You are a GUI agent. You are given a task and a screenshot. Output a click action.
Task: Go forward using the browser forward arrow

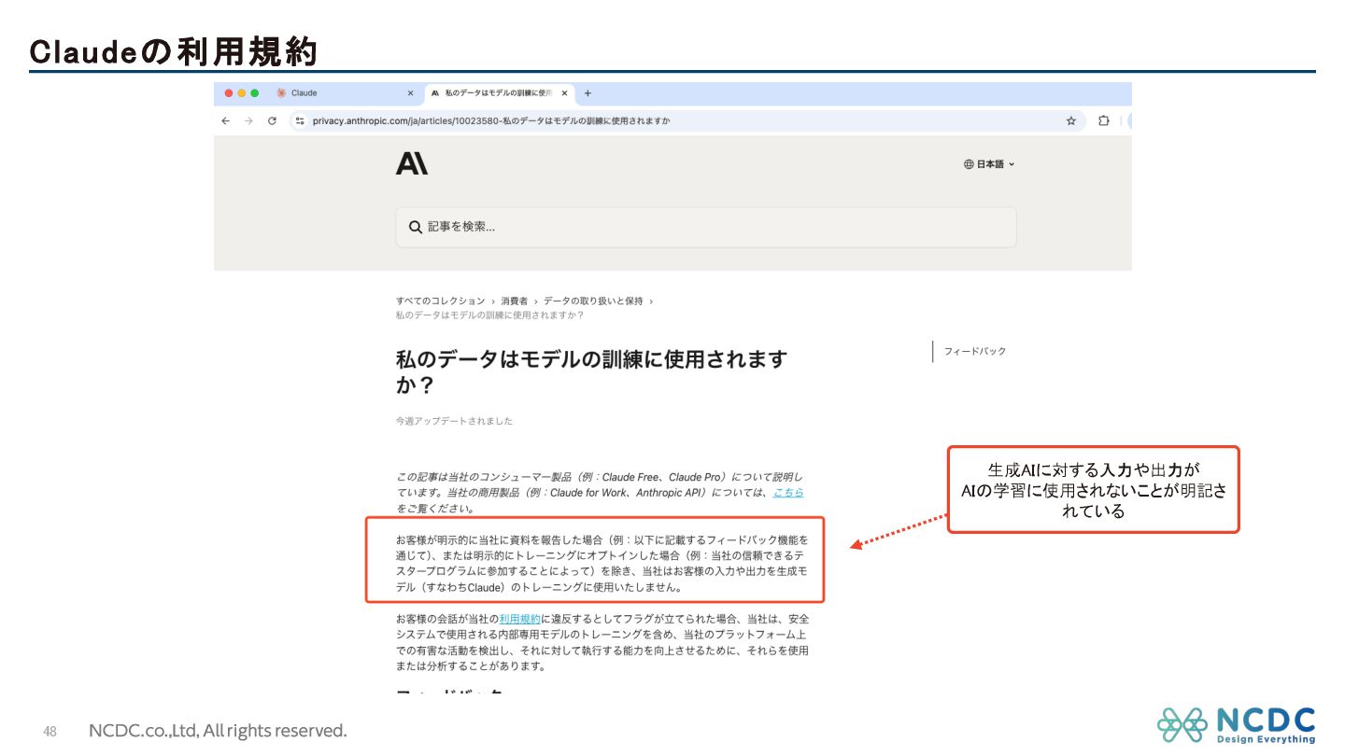click(x=248, y=120)
